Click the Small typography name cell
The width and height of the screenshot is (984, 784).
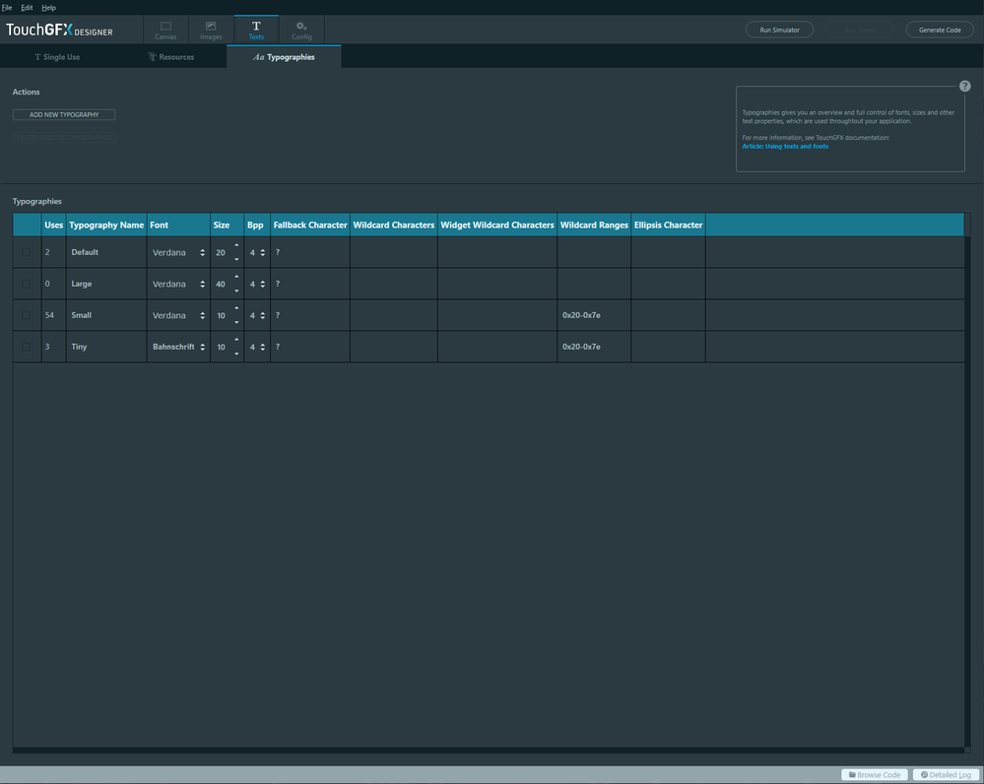(106, 315)
